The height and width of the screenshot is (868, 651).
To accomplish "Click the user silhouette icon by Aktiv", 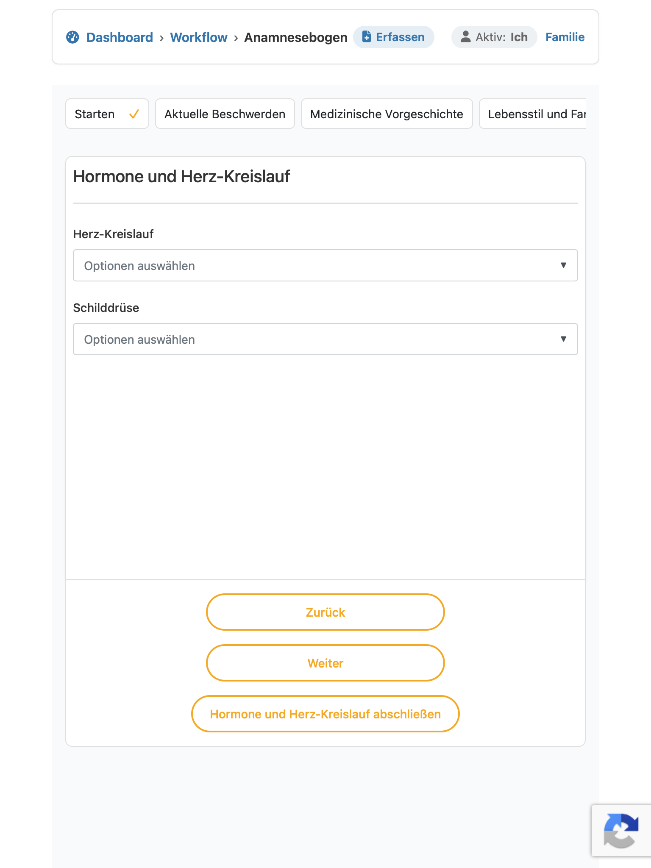I will coord(465,37).
